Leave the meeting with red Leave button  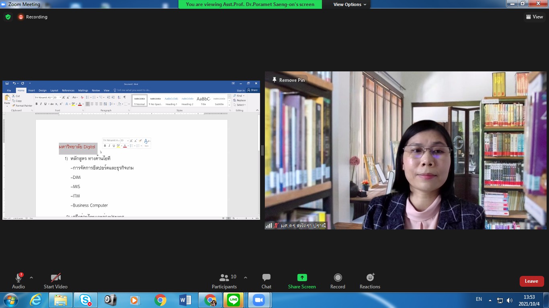pos(531,281)
